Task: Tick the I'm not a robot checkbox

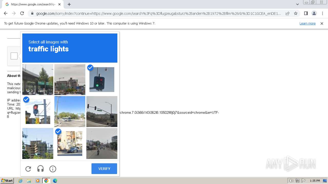Action: 14,56
